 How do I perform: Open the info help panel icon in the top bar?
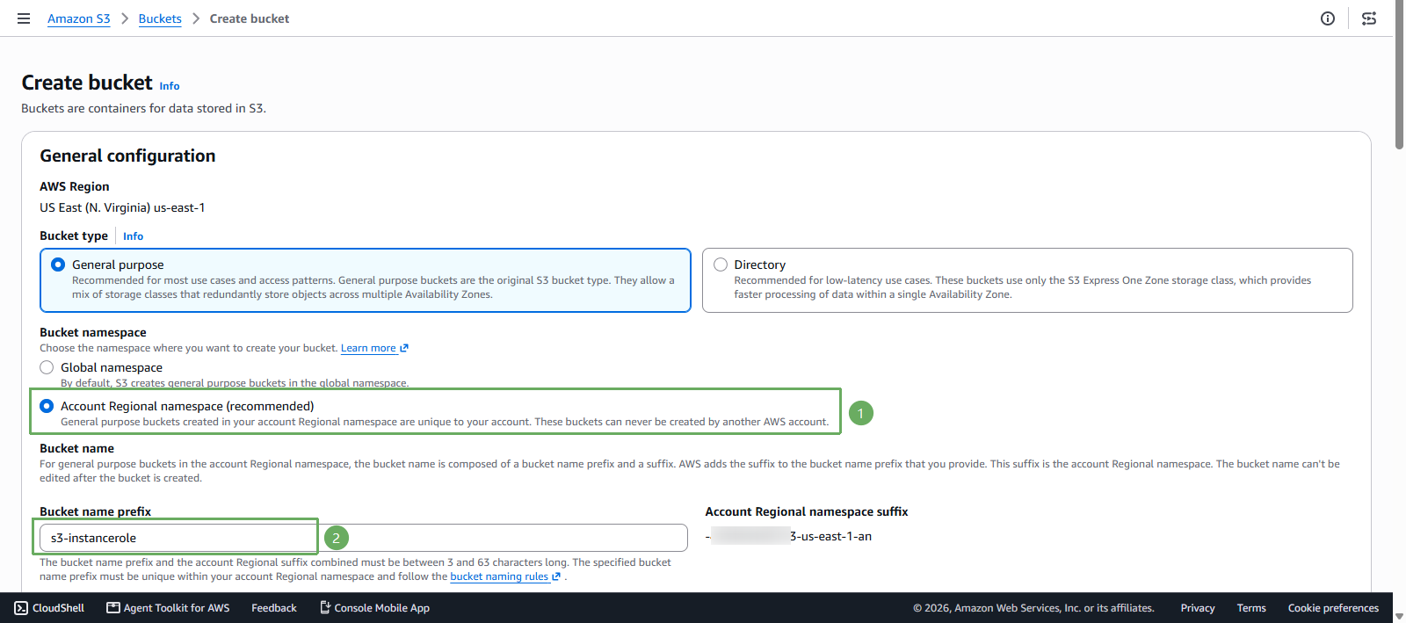(1328, 18)
